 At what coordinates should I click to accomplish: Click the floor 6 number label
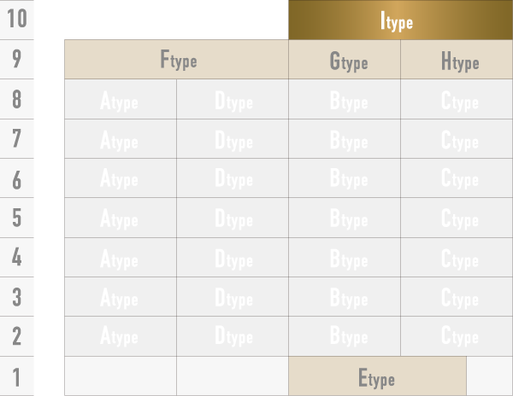pyautogui.click(x=17, y=178)
